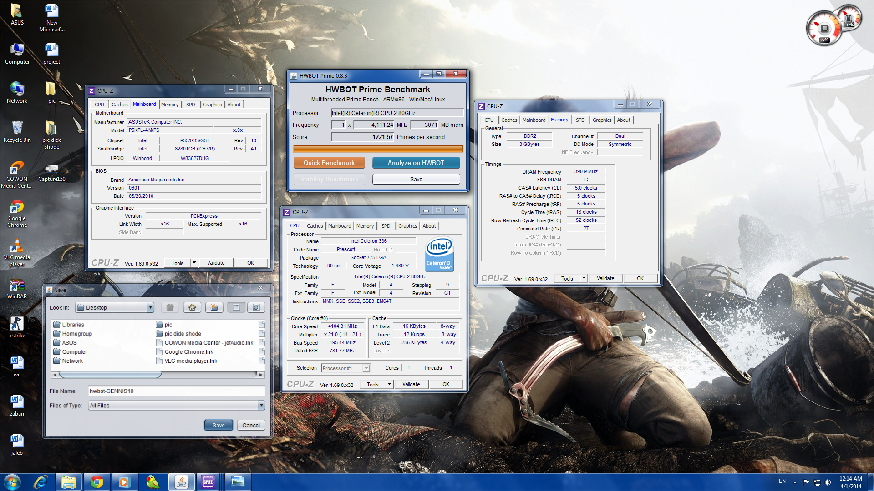Image resolution: width=874 pixels, height=491 pixels.
Task: Create new folder in Save dialog
Action: point(214,308)
